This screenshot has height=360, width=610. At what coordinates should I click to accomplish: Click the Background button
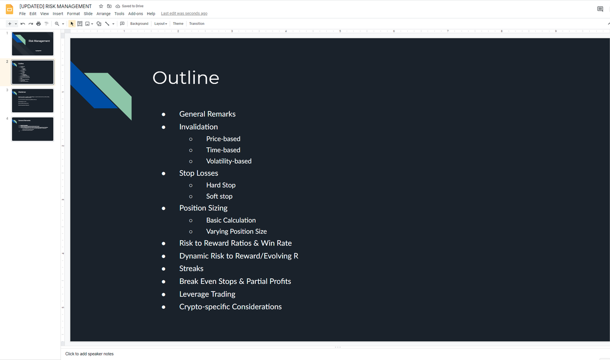coord(139,23)
